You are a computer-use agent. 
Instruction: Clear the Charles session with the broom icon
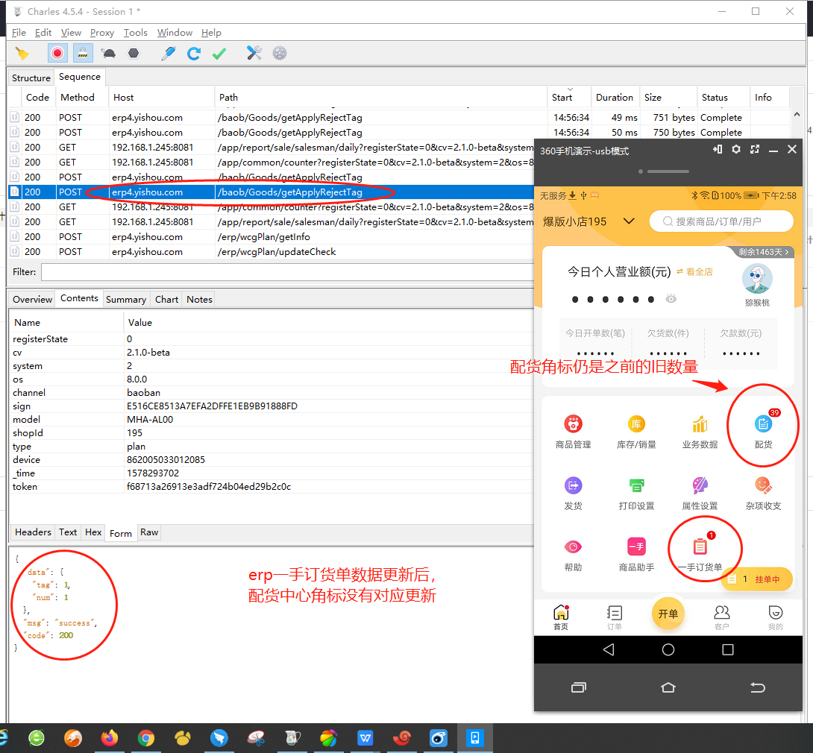point(22,54)
